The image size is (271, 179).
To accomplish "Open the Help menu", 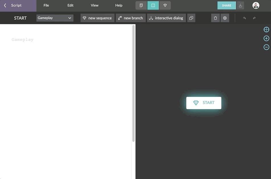I will (x=119, y=5).
